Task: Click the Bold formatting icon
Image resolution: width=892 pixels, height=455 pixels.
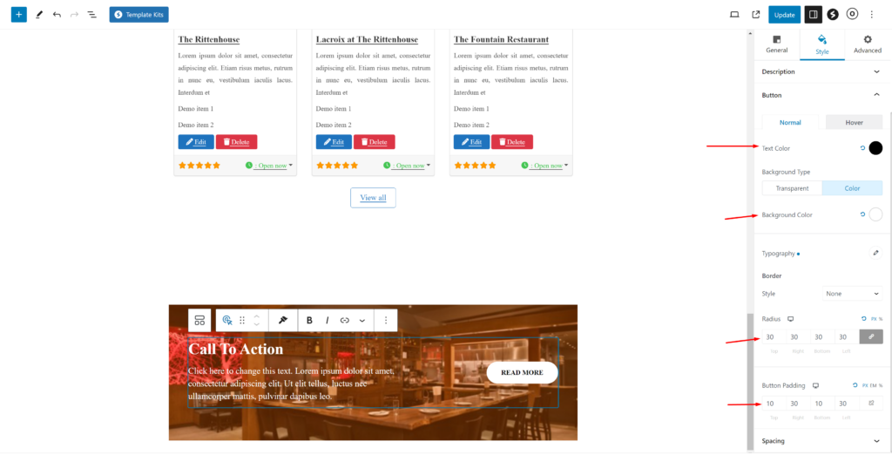Action: (309, 320)
